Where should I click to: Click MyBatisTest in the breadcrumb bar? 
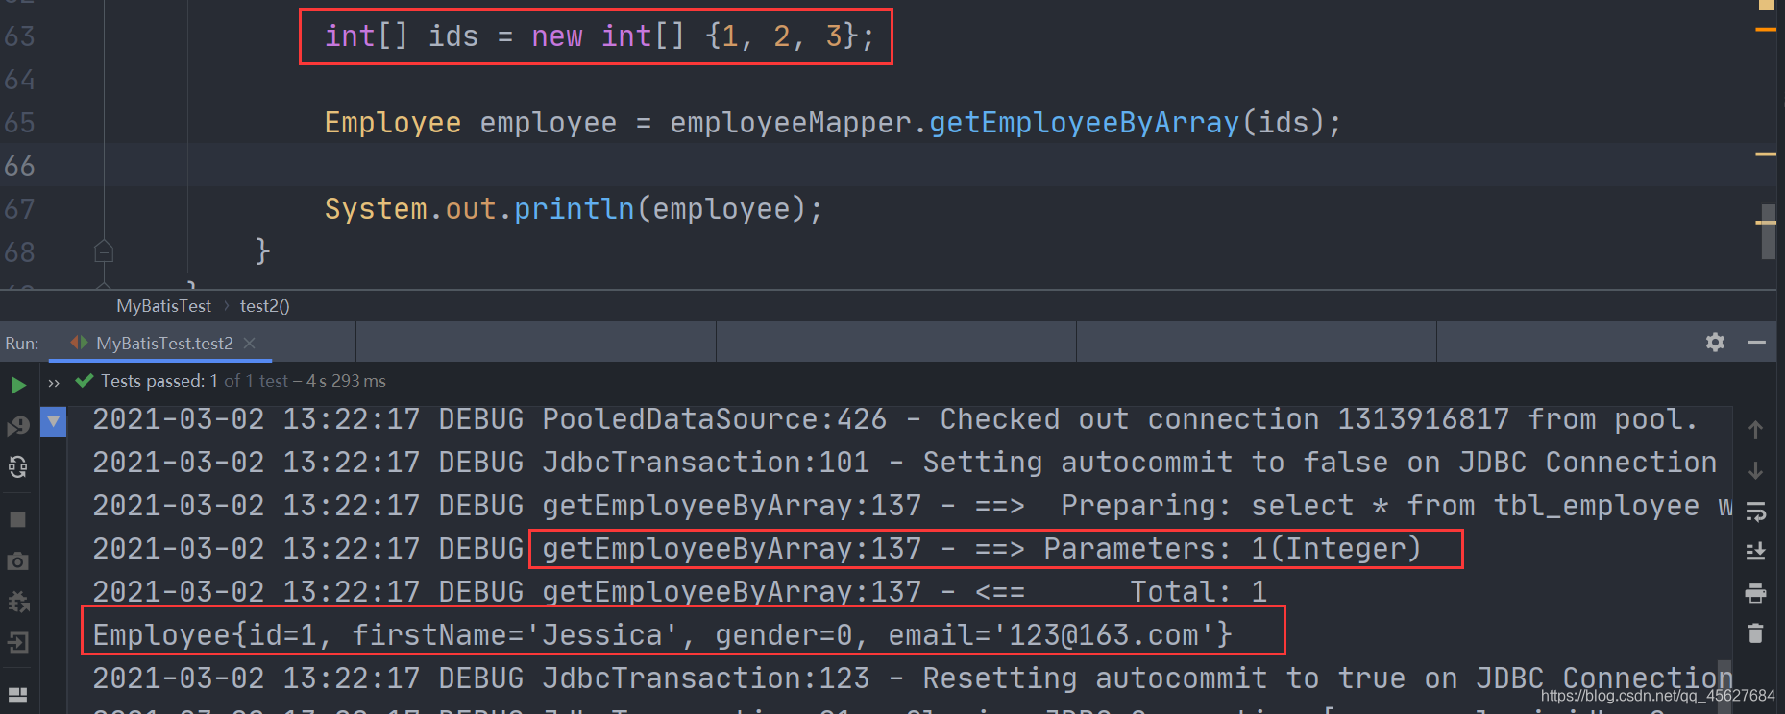163,306
